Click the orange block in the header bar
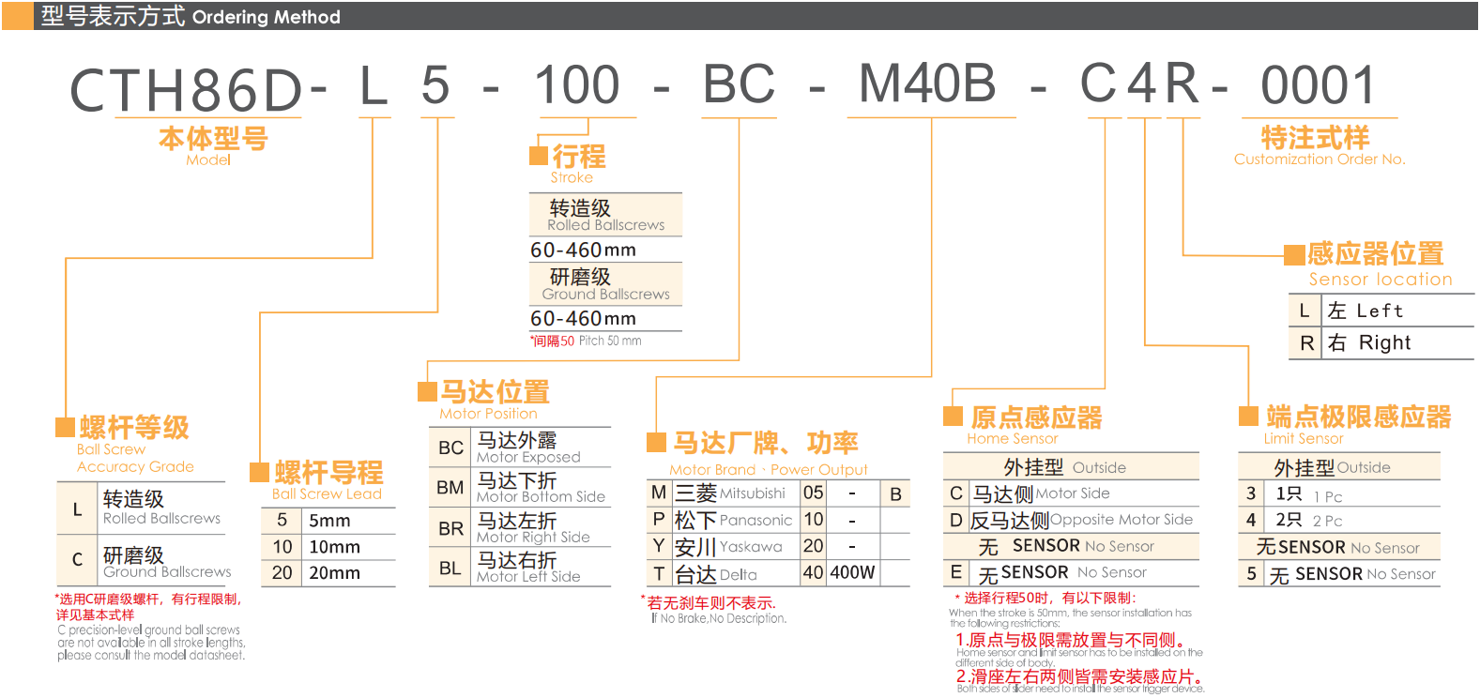The image size is (1480, 698). pyautogui.click(x=18, y=16)
